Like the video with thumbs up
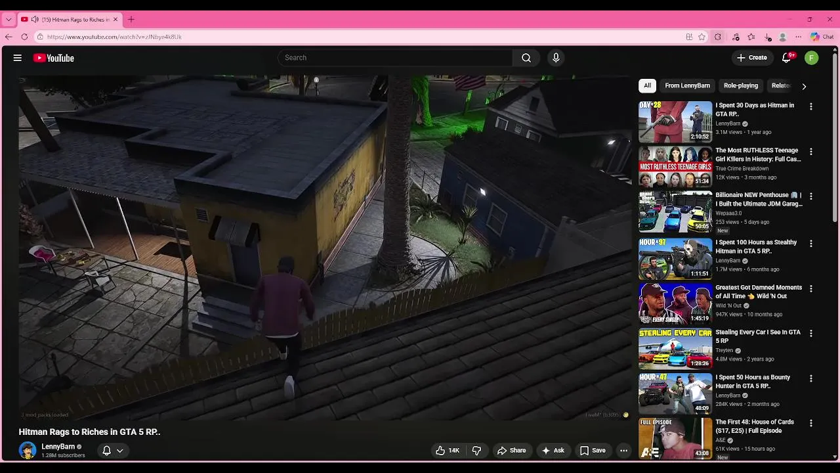The width and height of the screenshot is (840, 473). [448, 451]
